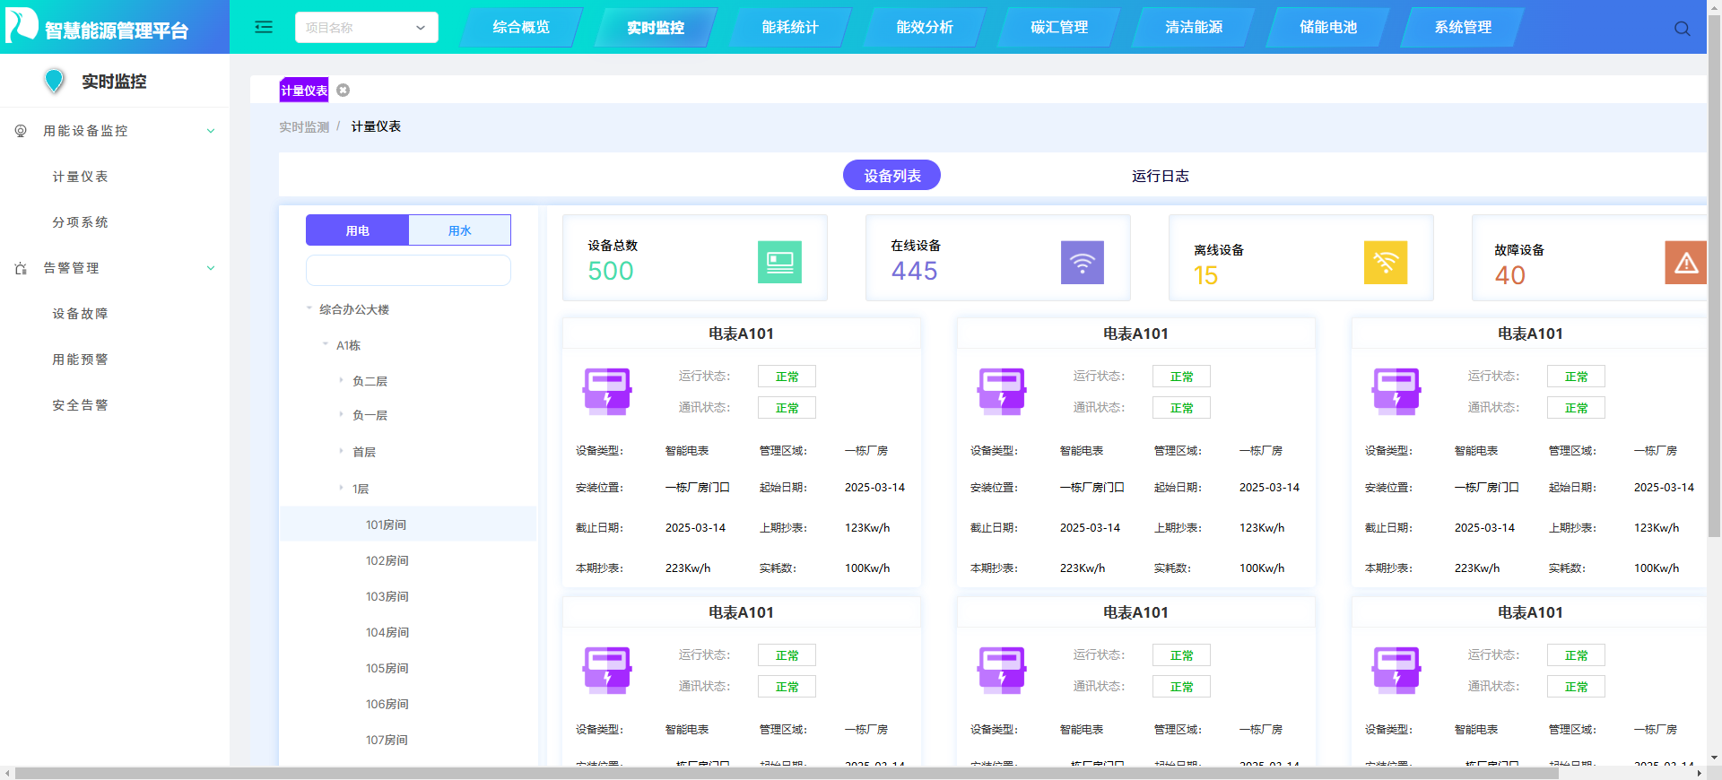
Task: Select the 运行日志 tab
Action: click(1160, 176)
